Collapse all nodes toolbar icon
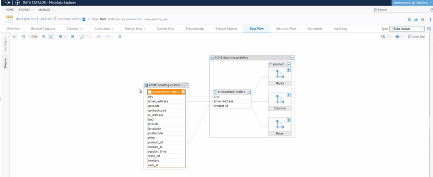This screenshot has height=177, width=433. (x=73, y=37)
